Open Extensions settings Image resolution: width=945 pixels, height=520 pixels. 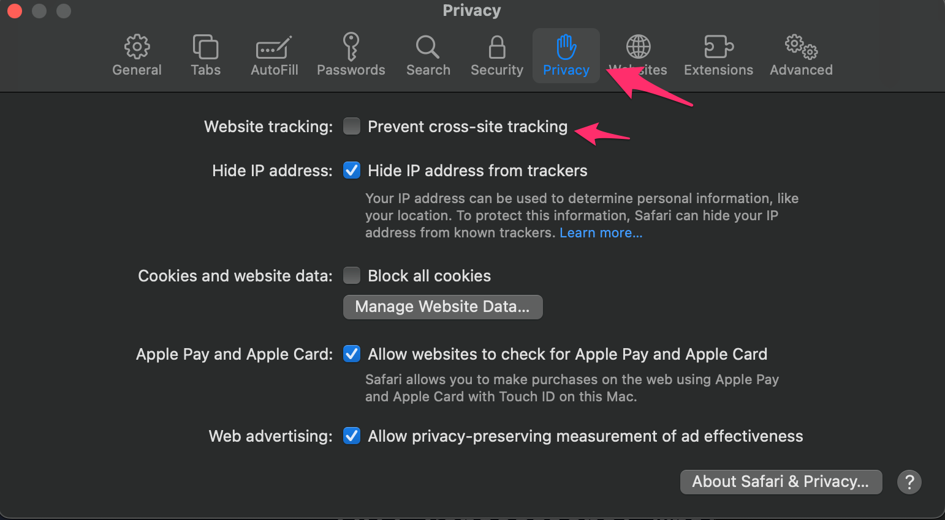point(718,55)
